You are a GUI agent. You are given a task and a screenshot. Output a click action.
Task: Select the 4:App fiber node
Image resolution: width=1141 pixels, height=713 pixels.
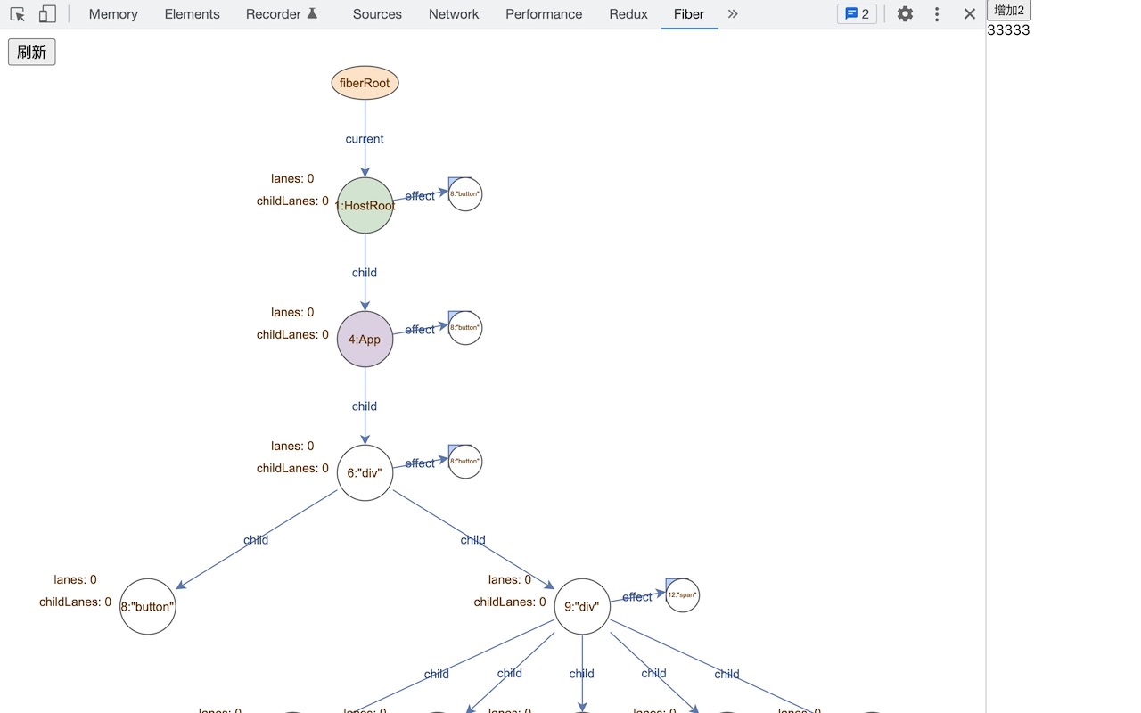click(365, 339)
